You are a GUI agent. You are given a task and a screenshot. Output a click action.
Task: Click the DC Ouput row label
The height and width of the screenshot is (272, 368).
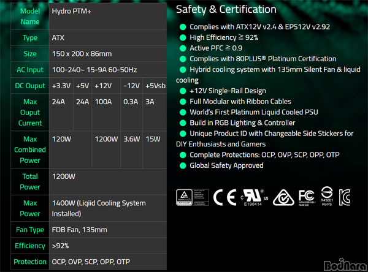(30, 86)
